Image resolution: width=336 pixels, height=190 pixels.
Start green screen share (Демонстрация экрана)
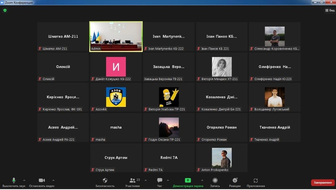pyautogui.click(x=188, y=181)
